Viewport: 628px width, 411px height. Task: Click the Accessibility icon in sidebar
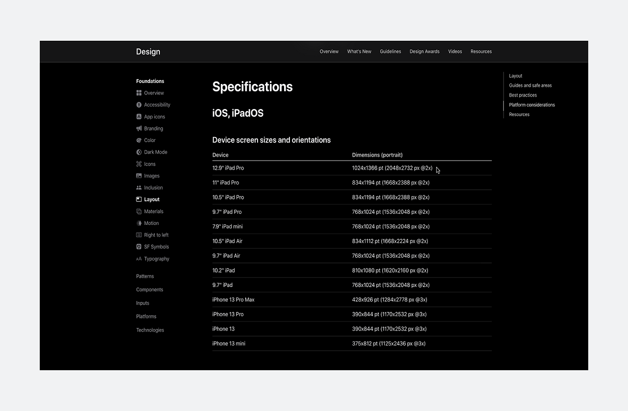139,105
